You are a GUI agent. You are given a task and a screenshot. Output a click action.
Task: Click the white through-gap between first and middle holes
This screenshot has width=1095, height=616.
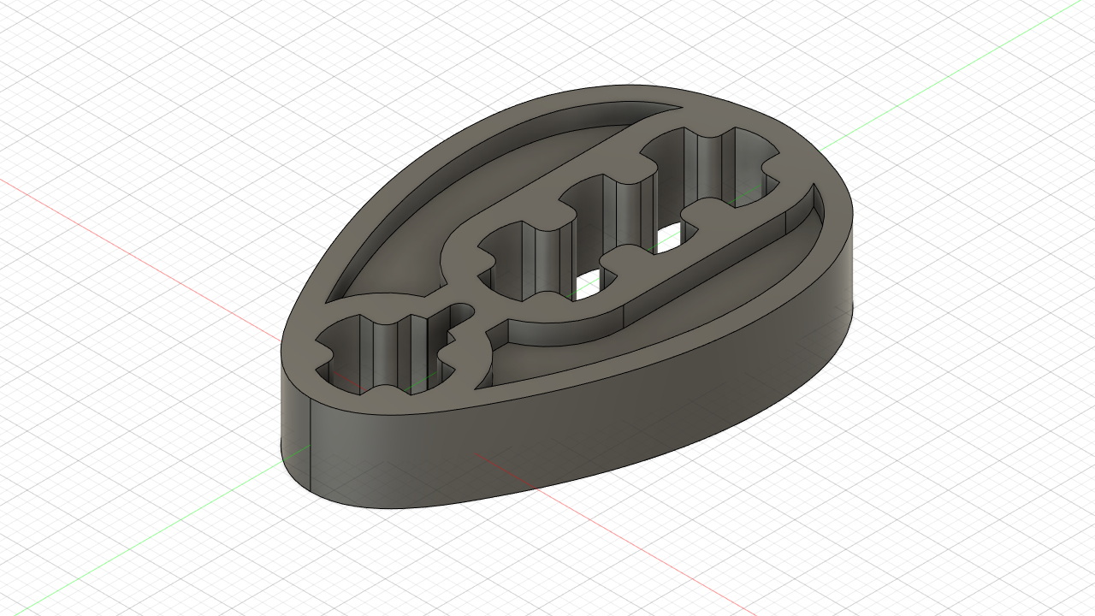pos(587,287)
